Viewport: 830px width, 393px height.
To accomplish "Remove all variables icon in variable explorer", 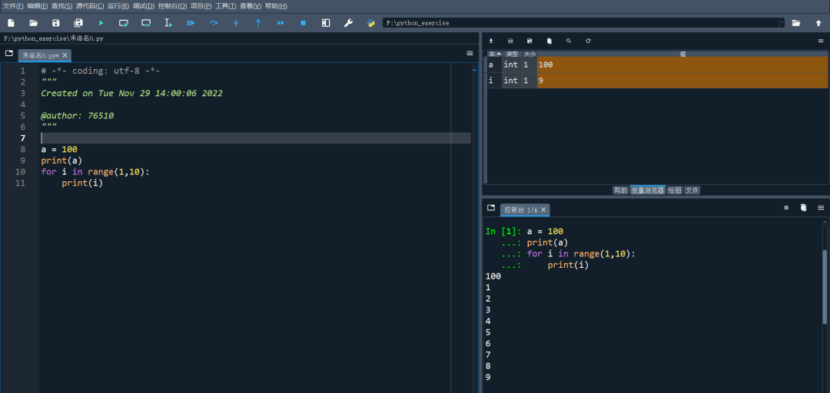I will click(549, 41).
